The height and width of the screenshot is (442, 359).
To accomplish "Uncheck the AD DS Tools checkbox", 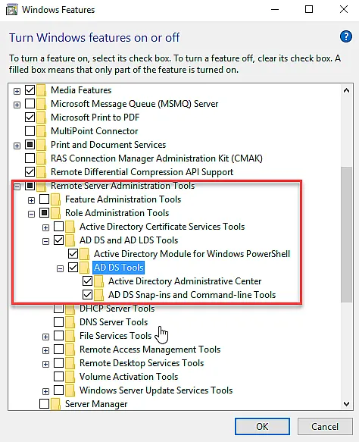I will click(x=73, y=267).
